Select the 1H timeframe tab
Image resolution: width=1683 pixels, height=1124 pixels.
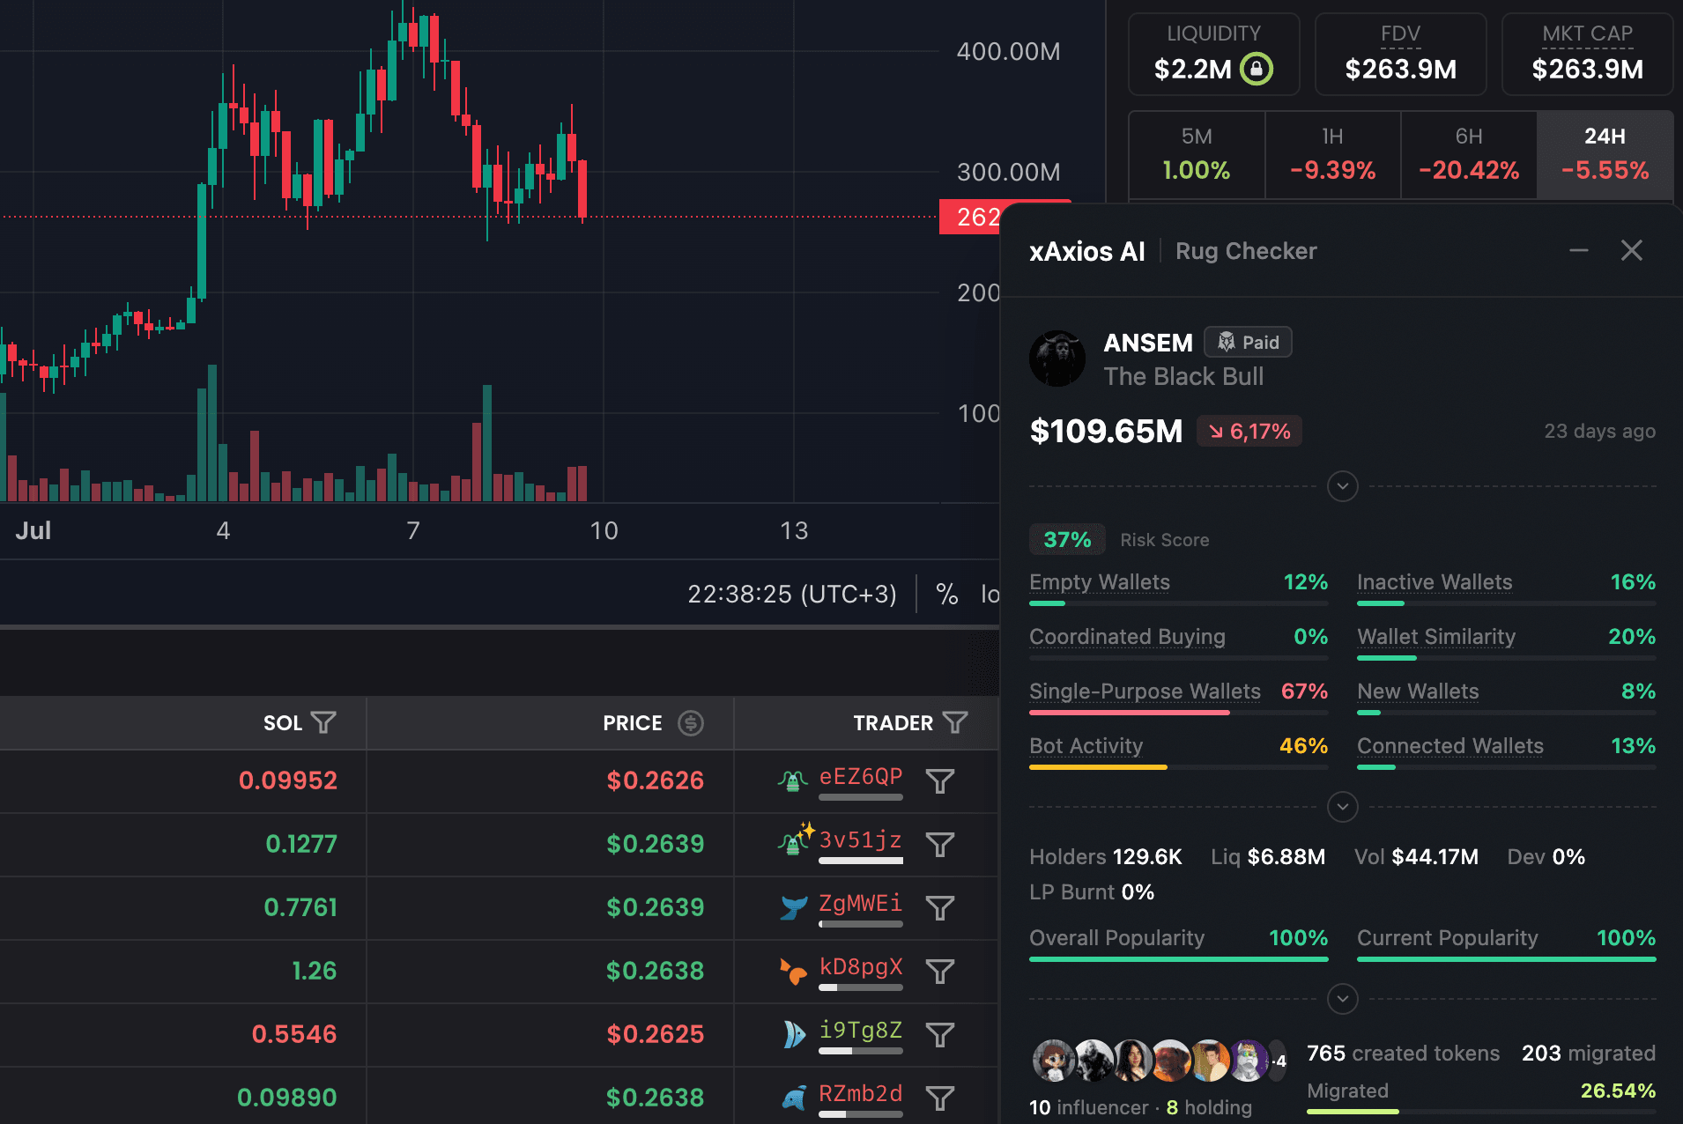pyautogui.click(x=1333, y=155)
